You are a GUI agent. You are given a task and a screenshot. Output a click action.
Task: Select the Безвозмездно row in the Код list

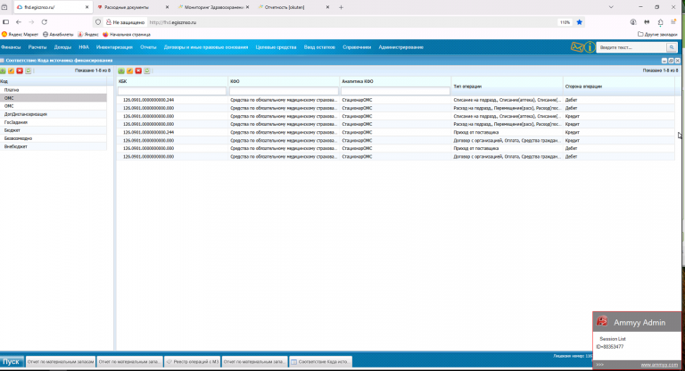pyautogui.click(x=54, y=138)
